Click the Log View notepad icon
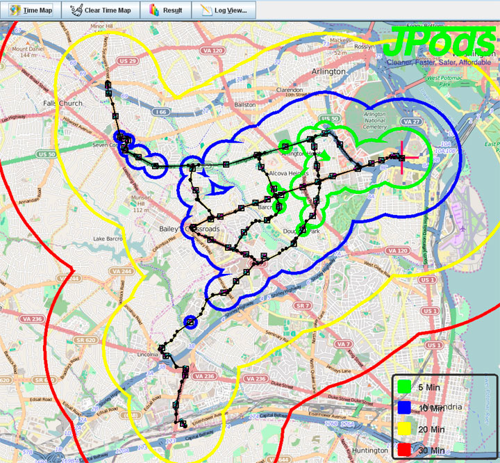 [x=206, y=10]
